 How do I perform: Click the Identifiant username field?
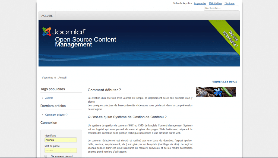(61, 140)
